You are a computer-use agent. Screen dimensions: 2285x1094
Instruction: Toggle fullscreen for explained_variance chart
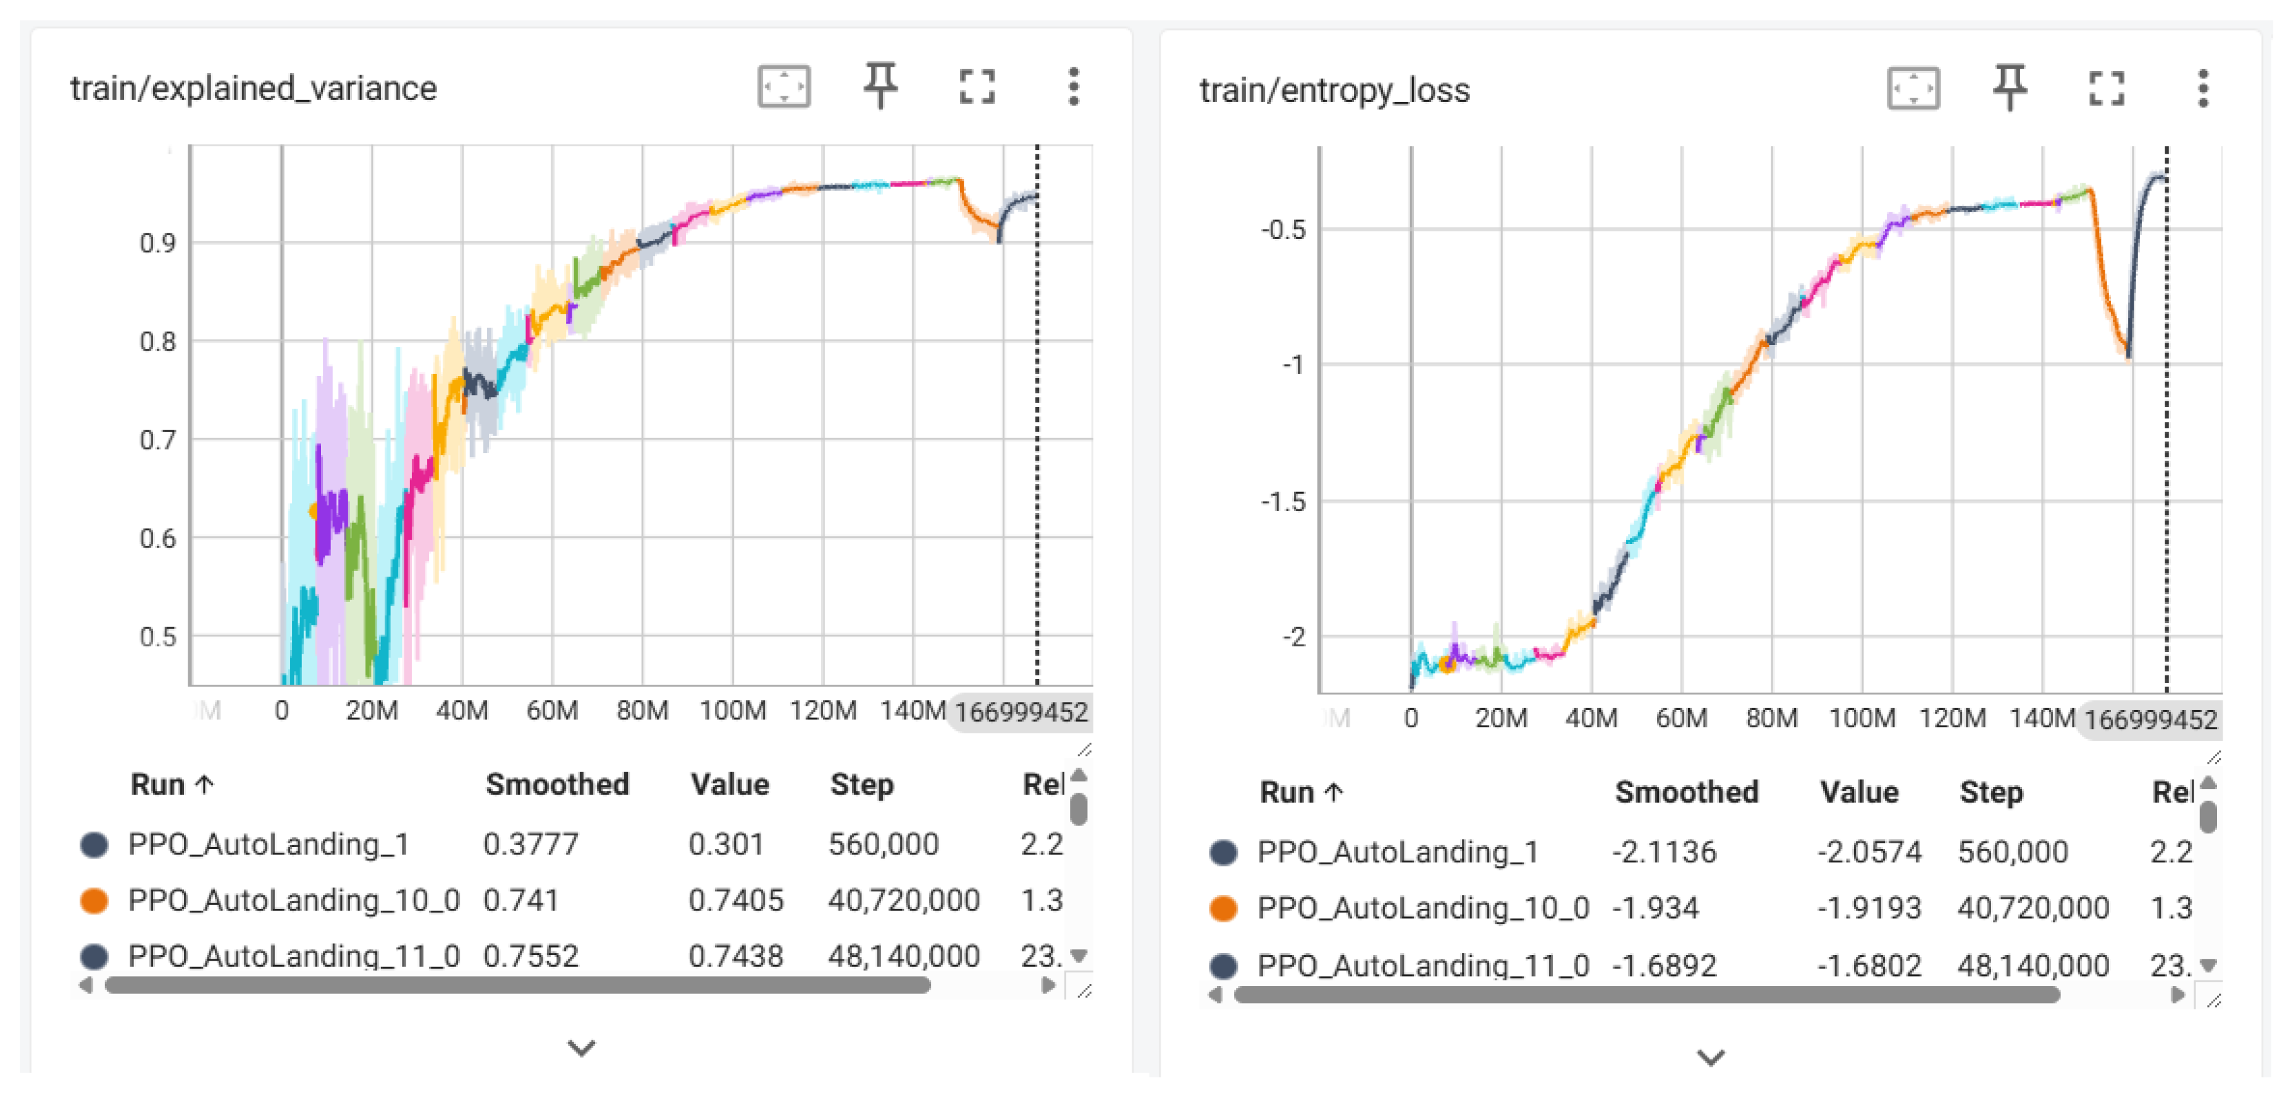(977, 87)
